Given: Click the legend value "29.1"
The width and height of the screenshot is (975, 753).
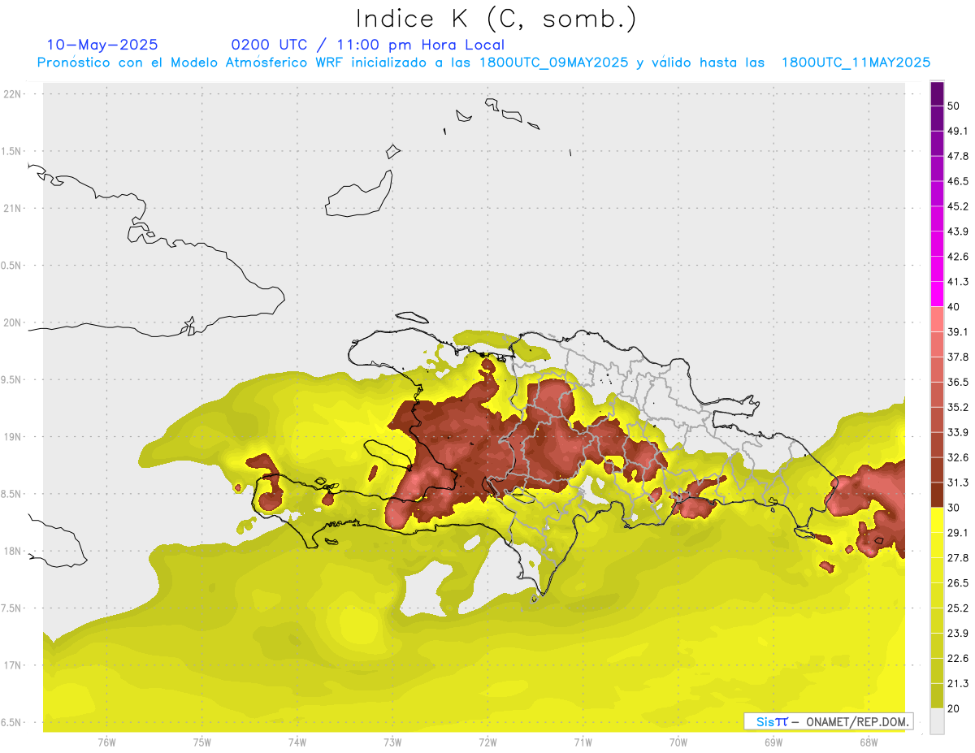Looking at the screenshot, I should [x=957, y=533].
